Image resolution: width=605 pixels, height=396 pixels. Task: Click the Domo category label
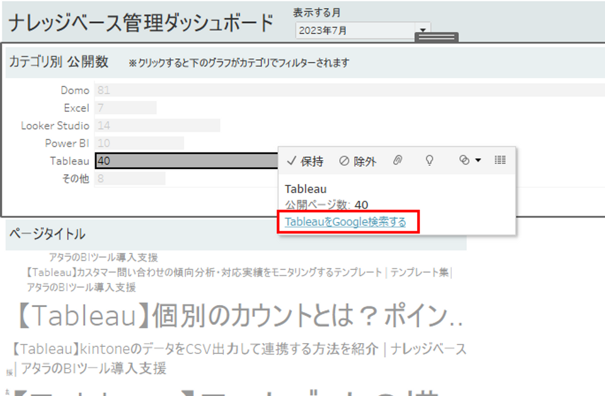coord(75,90)
